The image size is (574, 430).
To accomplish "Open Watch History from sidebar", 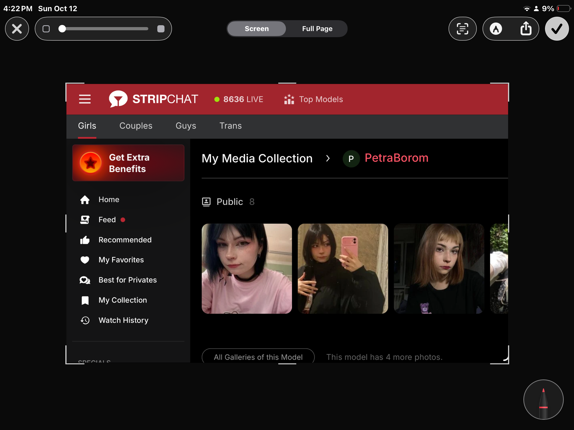I will click(123, 320).
